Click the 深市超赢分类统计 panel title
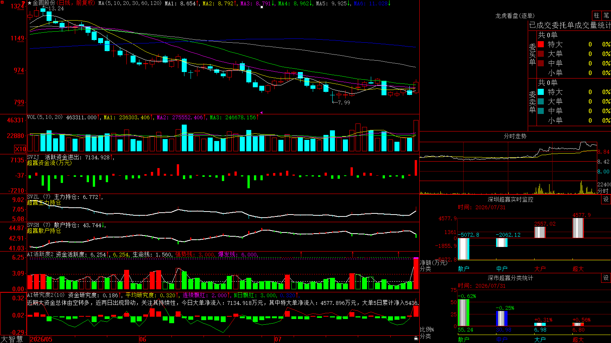Image resolution: width=611 pixels, height=343 pixels. (x=511, y=278)
